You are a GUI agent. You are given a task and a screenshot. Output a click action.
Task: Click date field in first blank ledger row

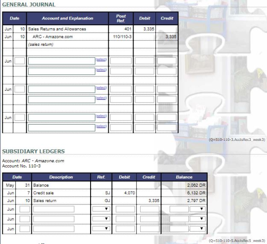25,209
